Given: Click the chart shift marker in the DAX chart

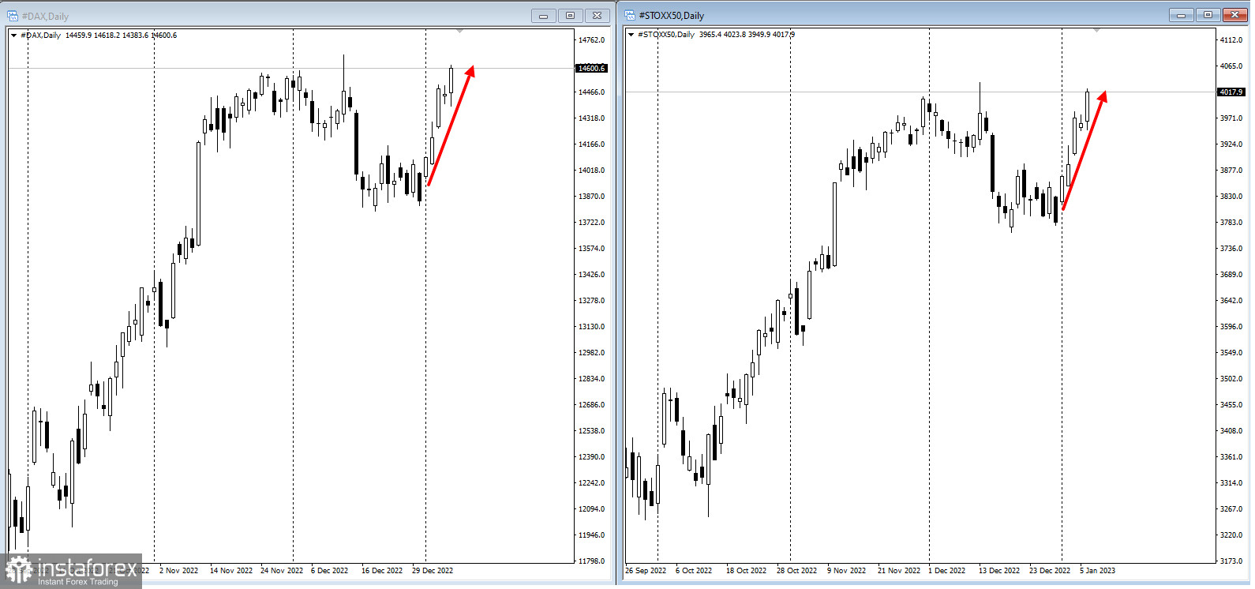Looking at the screenshot, I should click(460, 32).
